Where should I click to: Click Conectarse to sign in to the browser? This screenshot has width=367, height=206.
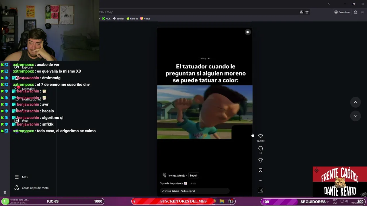[x=342, y=12]
